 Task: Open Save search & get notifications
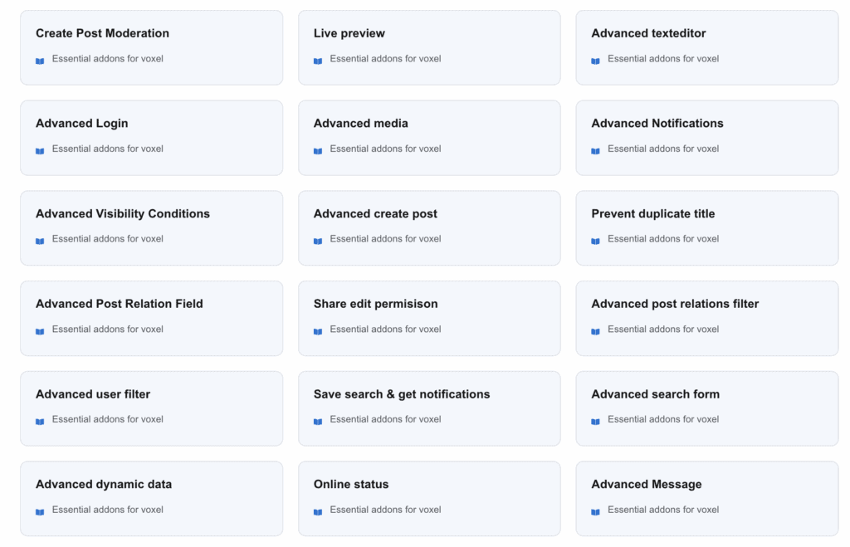tap(402, 394)
